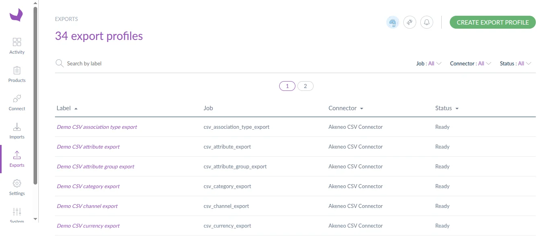Open the Connect section
Screen dimensions: 552x237
17,102
